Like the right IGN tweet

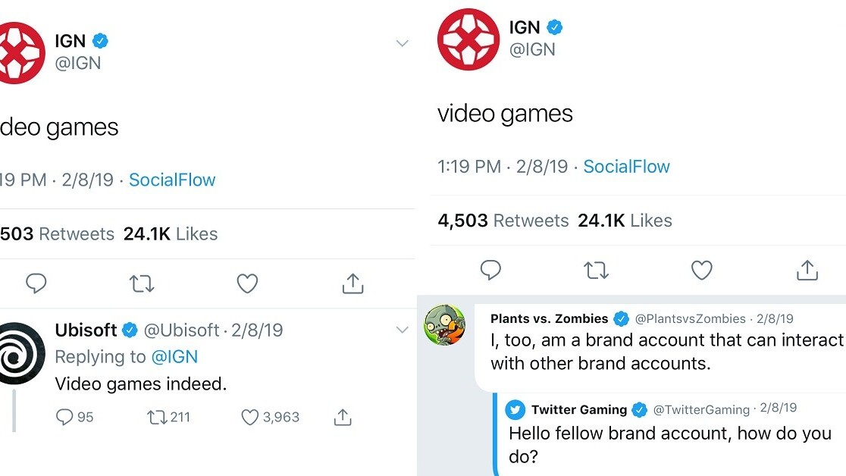(x=702, y=270)
